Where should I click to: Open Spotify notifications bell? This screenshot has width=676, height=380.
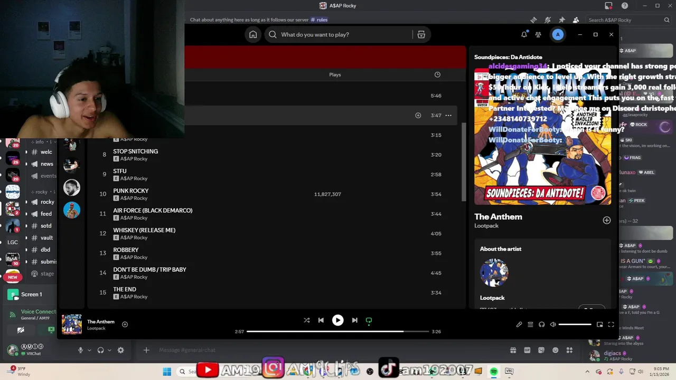click(524, 34)
